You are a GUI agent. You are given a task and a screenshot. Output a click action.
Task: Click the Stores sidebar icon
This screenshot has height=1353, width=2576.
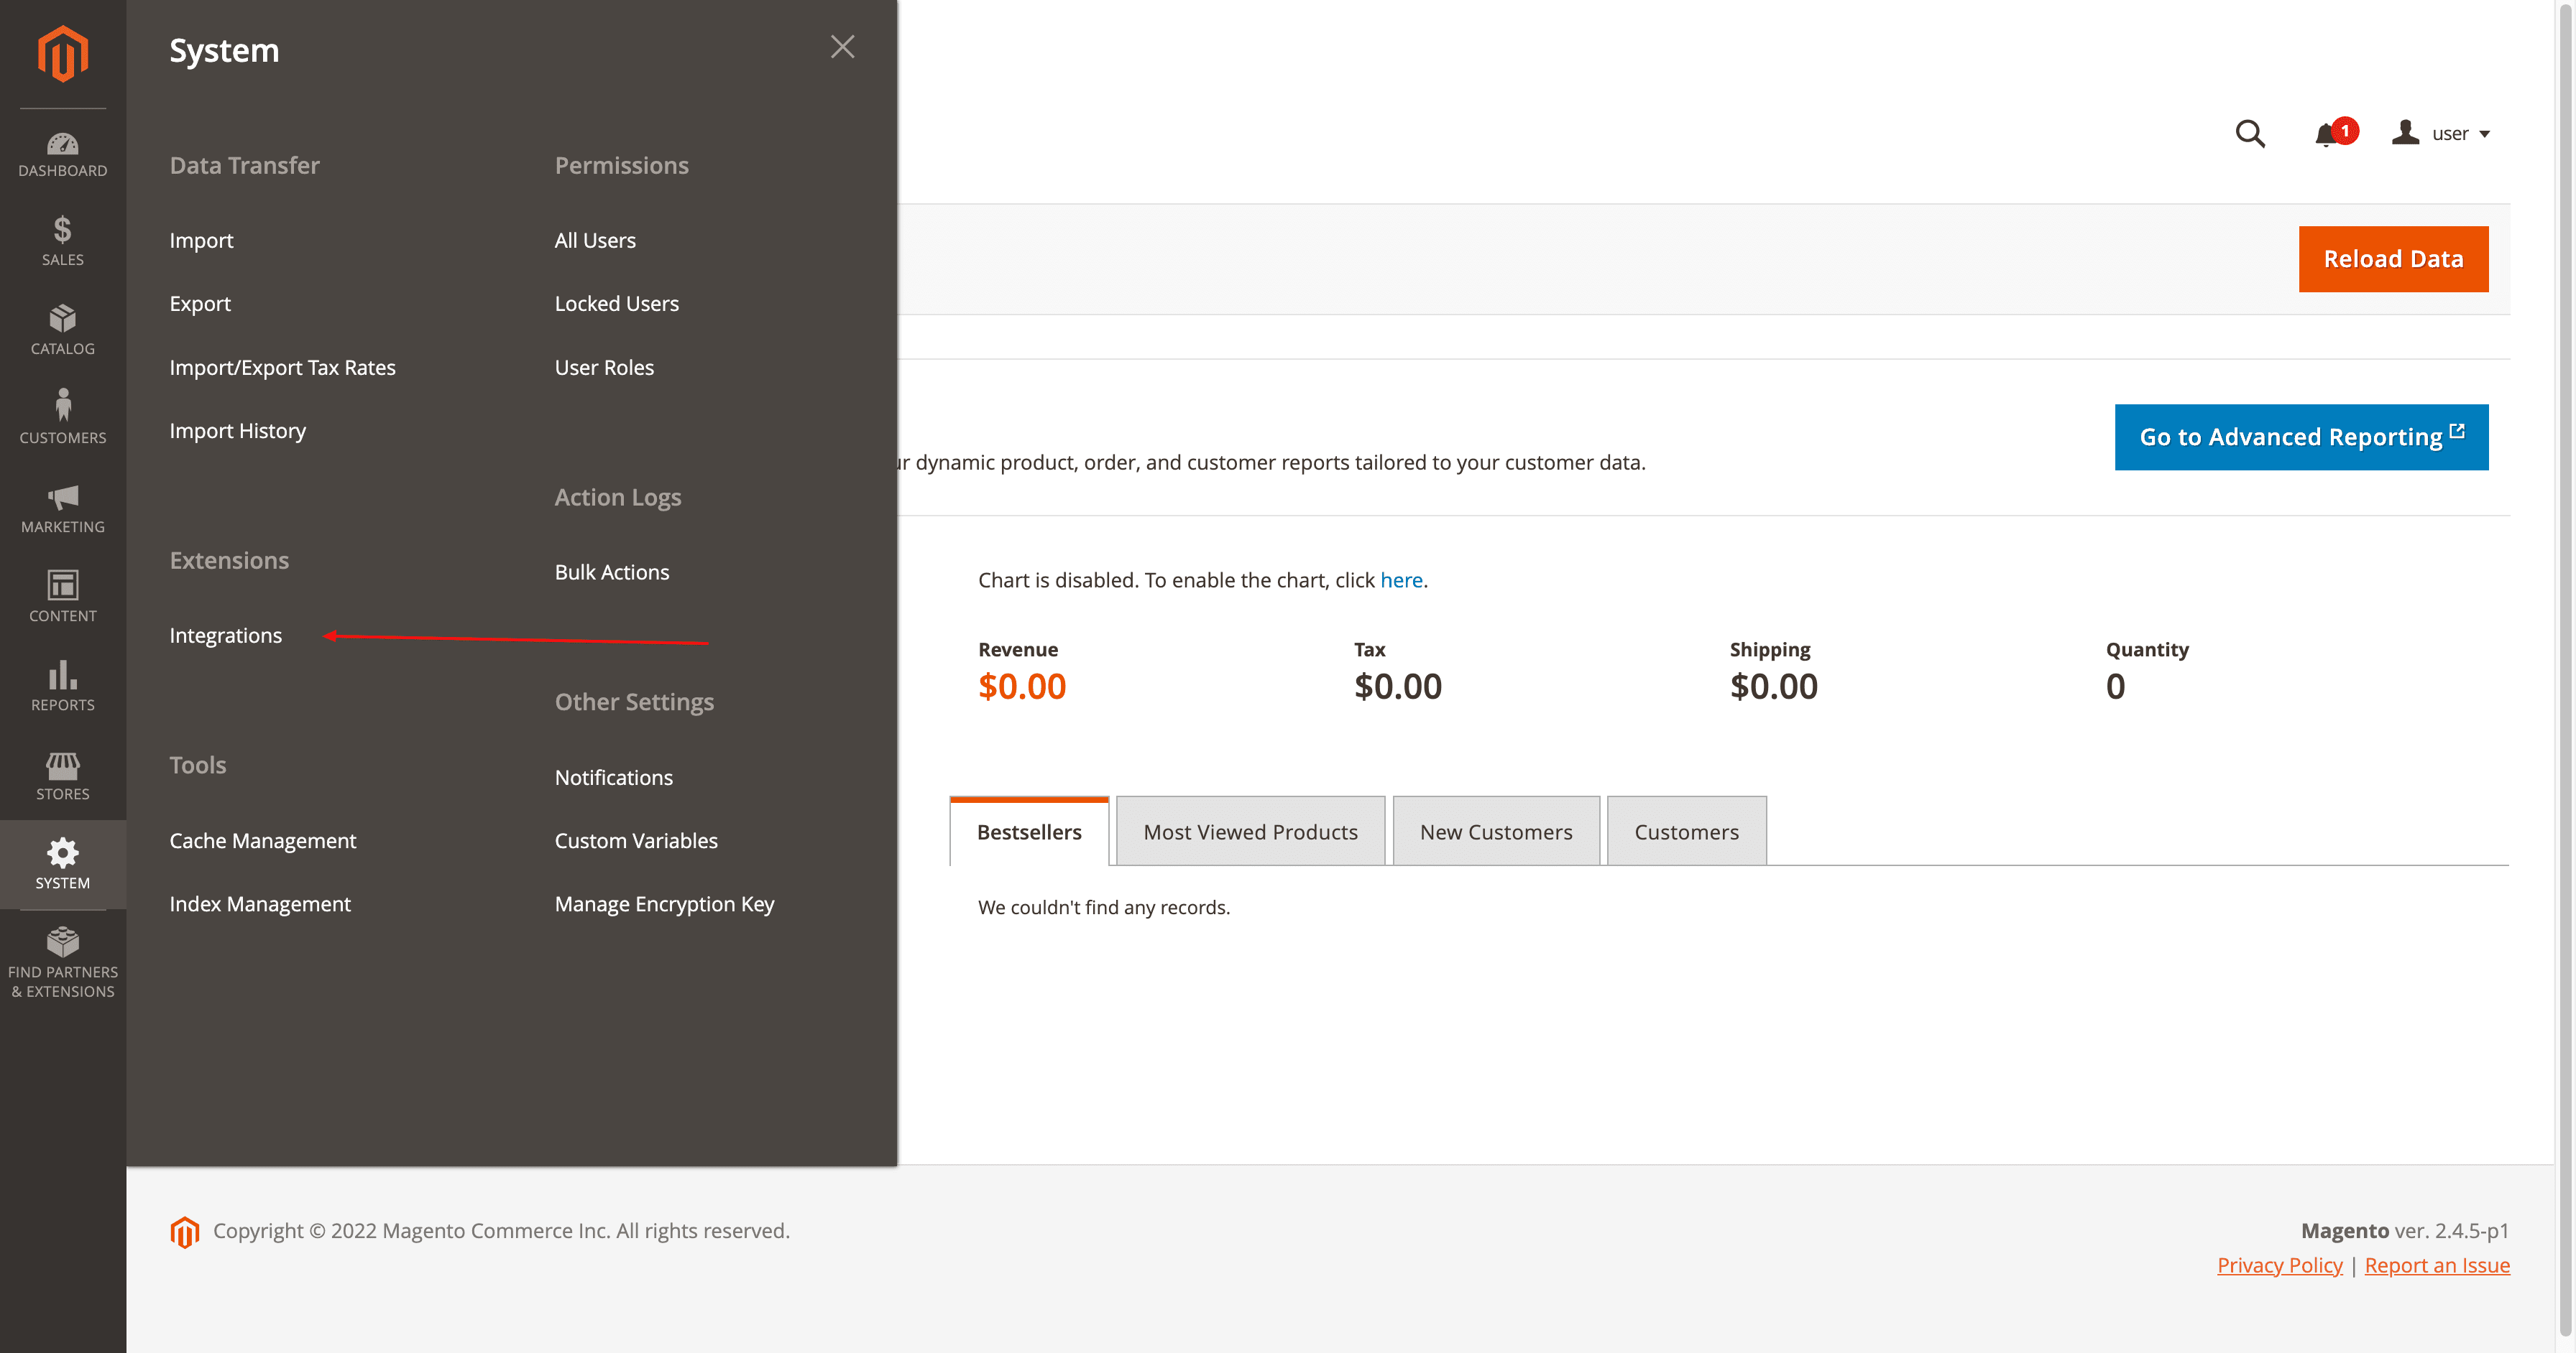coord(63,776)
